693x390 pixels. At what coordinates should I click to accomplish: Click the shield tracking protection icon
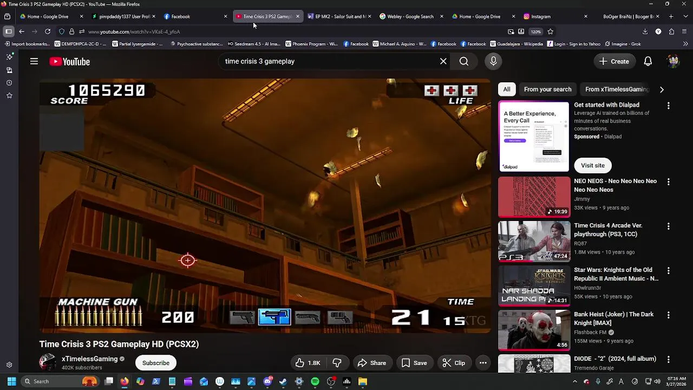[x=61, y=31]
